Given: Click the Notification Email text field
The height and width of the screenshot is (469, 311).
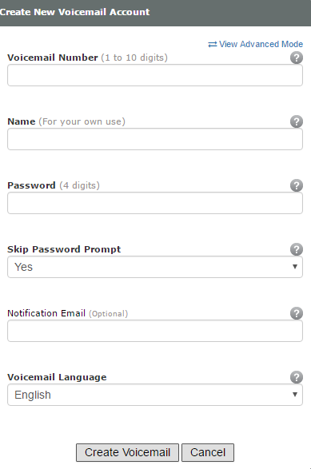Looking at the screenshot, I should (155, 331).
